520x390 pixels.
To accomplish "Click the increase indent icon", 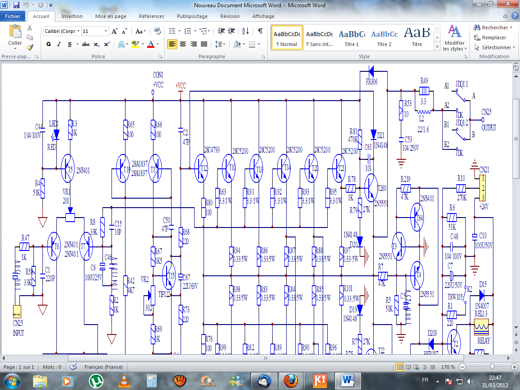I will click(232, 31).
